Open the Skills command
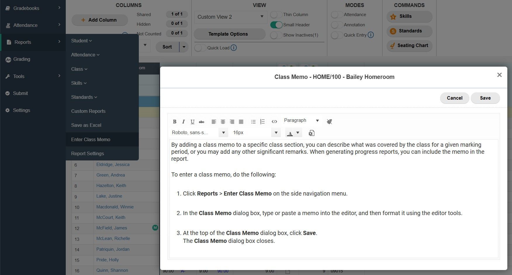 409,16
